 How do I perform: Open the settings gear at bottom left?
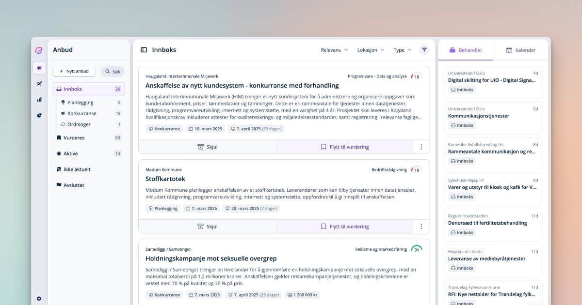tap(39, 298)
